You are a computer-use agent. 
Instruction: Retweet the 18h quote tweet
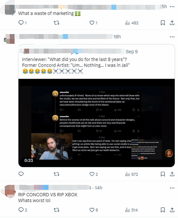tap(57, 174)
